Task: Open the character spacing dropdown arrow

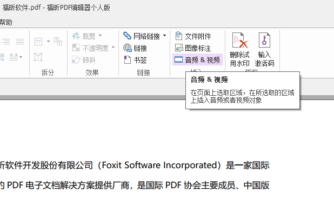Action: click(21, 57)
